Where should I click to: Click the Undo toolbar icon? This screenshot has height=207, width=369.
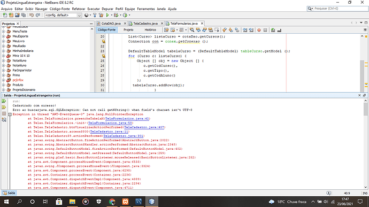[x=32, y=15]
